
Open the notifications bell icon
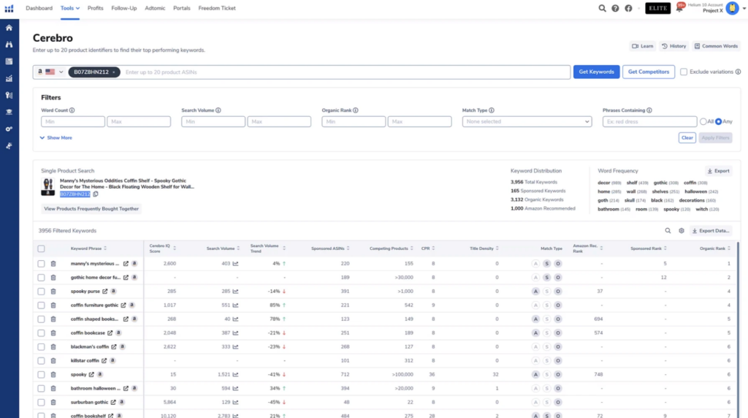tap(679, 8)
